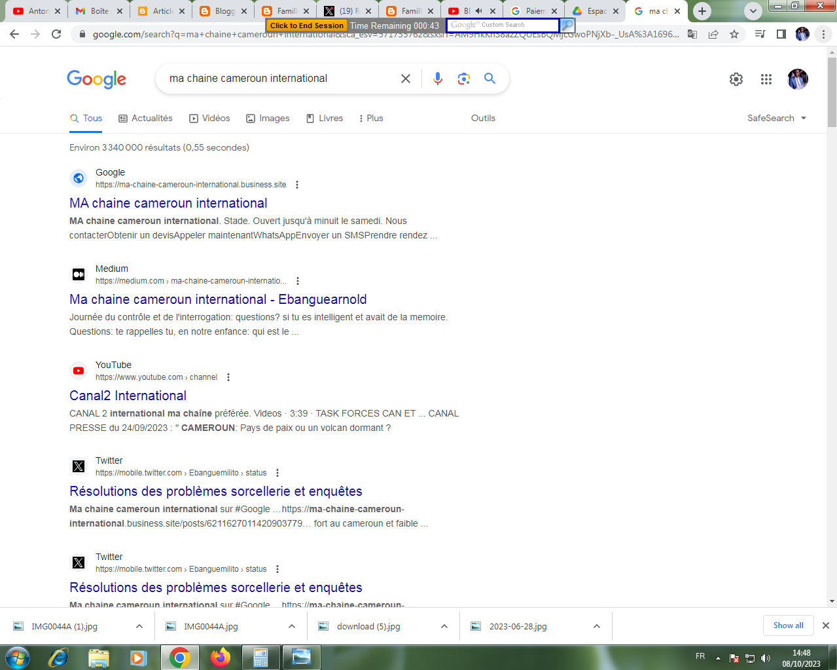Switch to Boîte Gmail browser tab
837x670 pixels.
pos(98,11)
